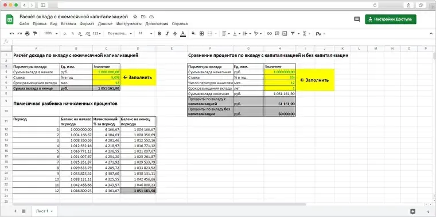
Task: Toggle the browser sidebar
Action: (x=43, y=5)
